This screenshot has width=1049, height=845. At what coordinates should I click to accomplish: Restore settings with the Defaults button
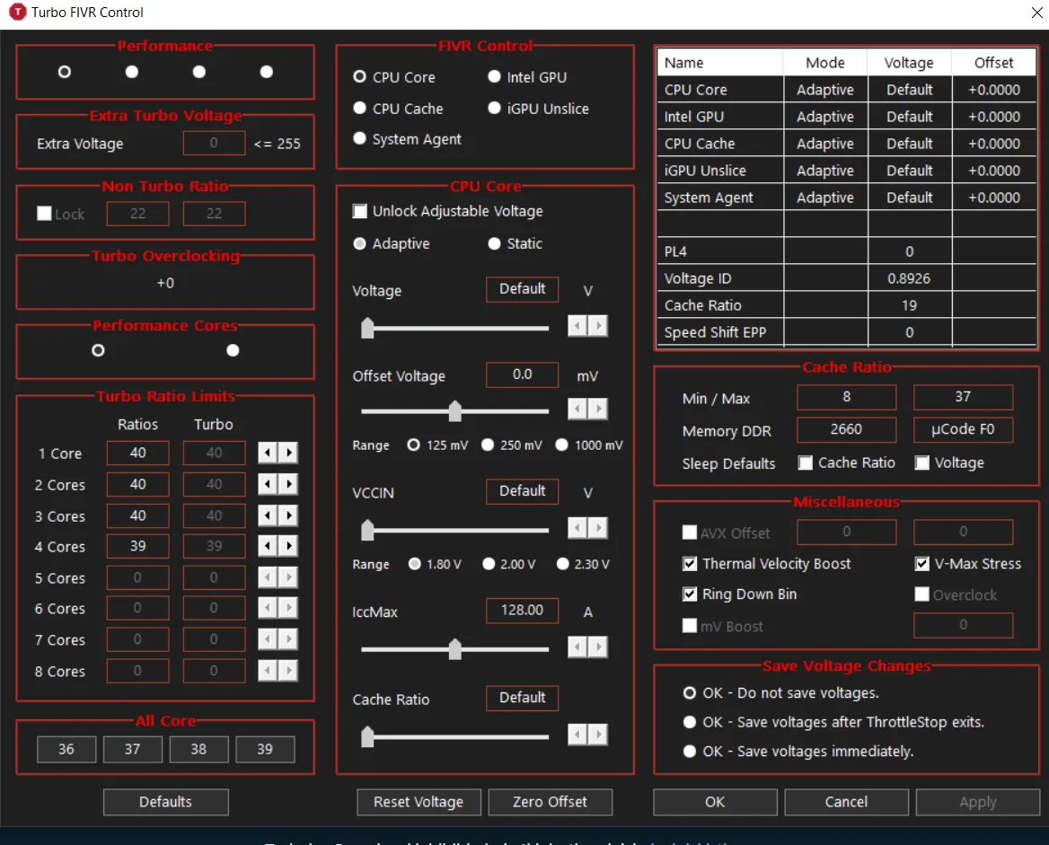166,802
